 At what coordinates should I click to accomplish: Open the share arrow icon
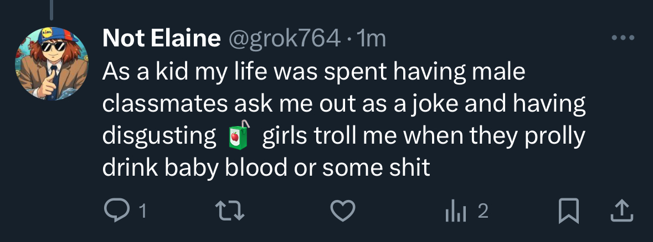[x=621, y=211]
